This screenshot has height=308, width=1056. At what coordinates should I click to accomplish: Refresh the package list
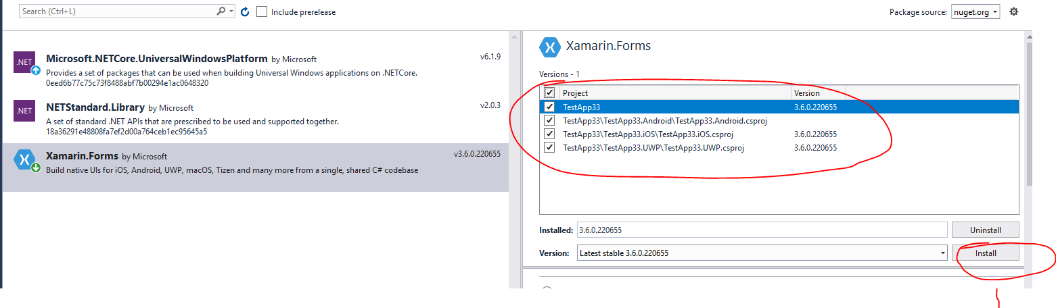click(x=245, y=11)
